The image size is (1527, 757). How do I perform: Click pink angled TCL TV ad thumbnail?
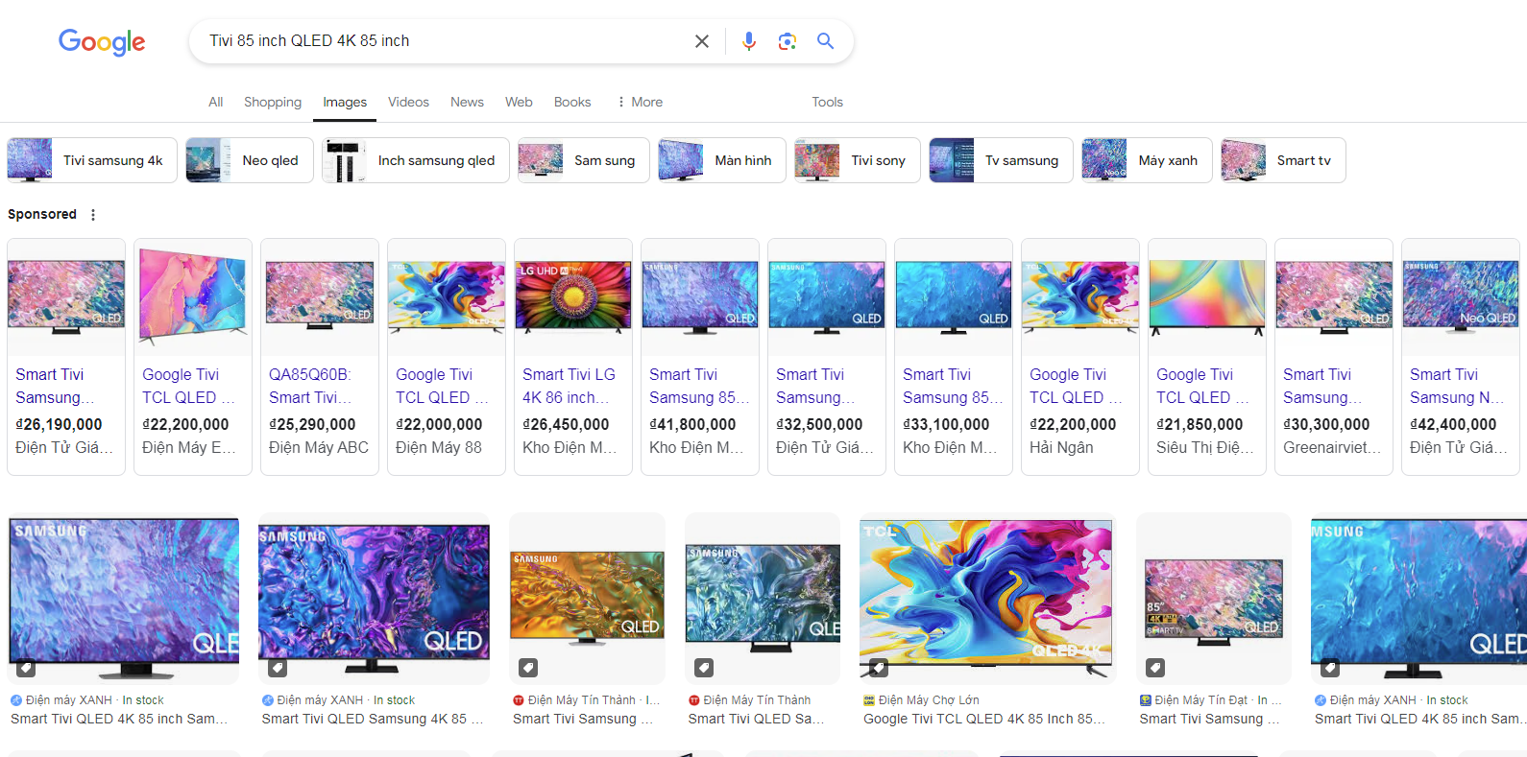[193, 297]
